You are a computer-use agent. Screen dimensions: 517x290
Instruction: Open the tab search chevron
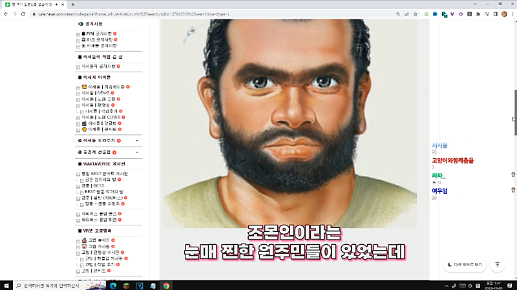click(x=475, y=4)
